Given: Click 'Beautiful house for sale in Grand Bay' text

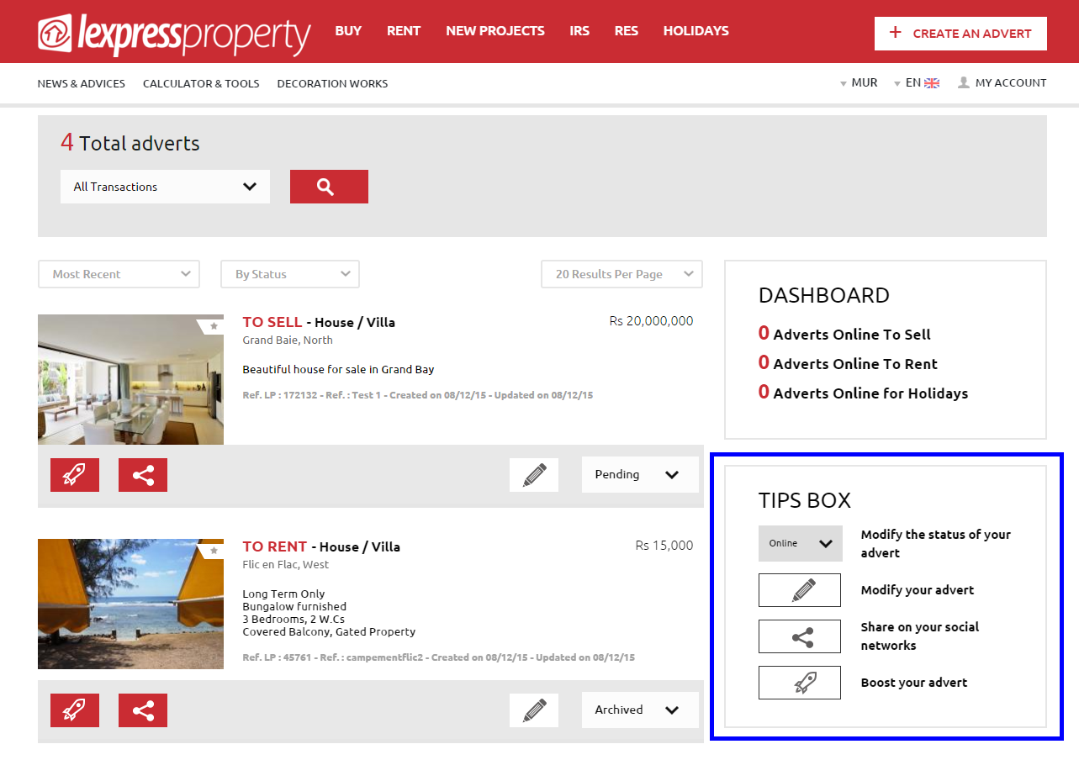Looking at the screenshot, I should pyautogui.click(x=338, y=369).
